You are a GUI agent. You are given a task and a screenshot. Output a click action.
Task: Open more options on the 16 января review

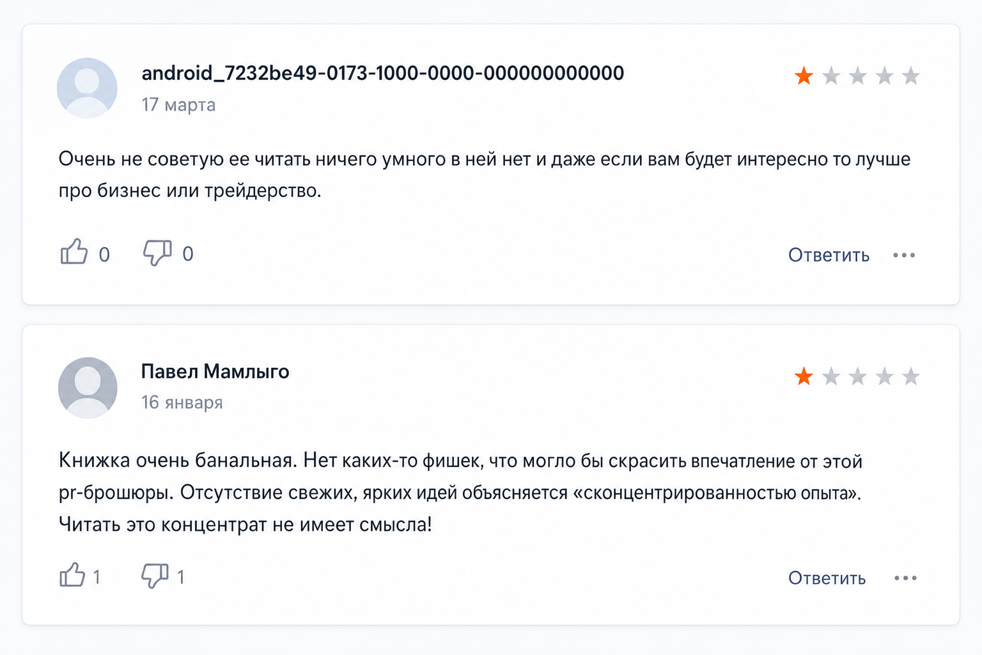click(905, 578)
